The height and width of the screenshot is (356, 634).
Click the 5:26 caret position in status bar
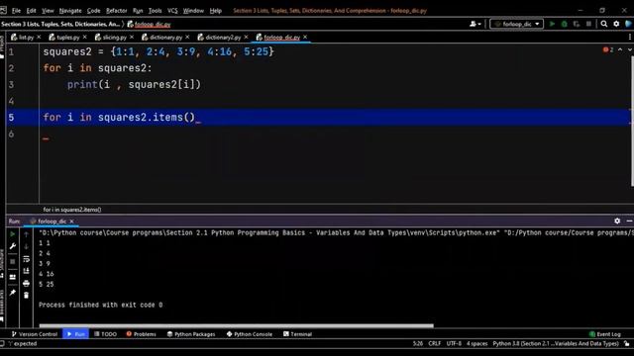click(418, 343)
